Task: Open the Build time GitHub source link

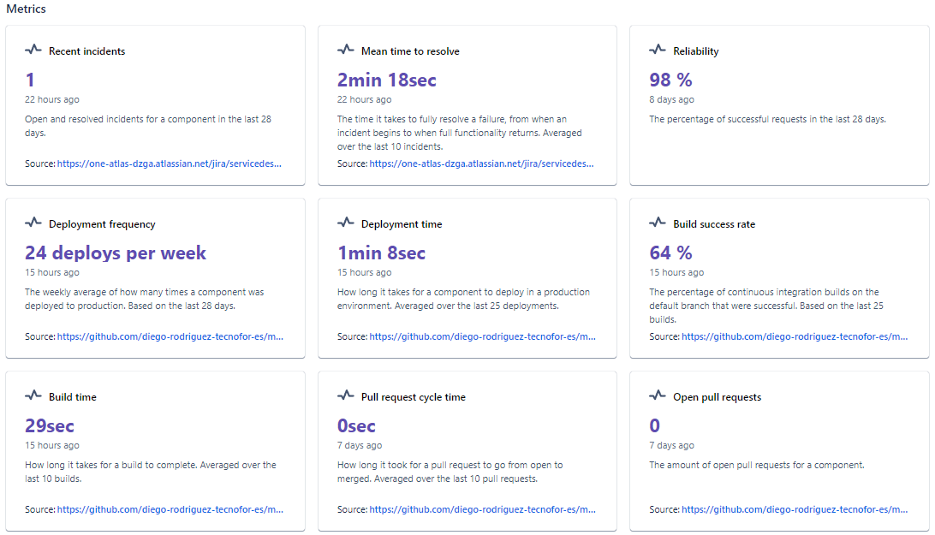Action: tap(170, 509)
